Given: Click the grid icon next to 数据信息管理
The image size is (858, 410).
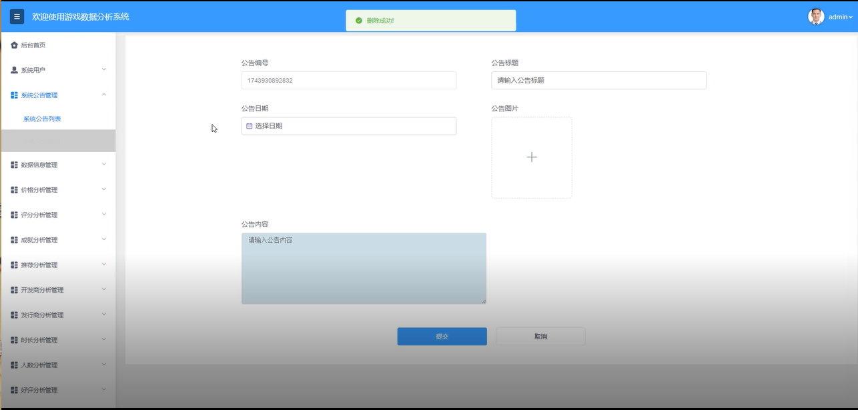Looking at the screenshot, I should [x=13, y=164].
